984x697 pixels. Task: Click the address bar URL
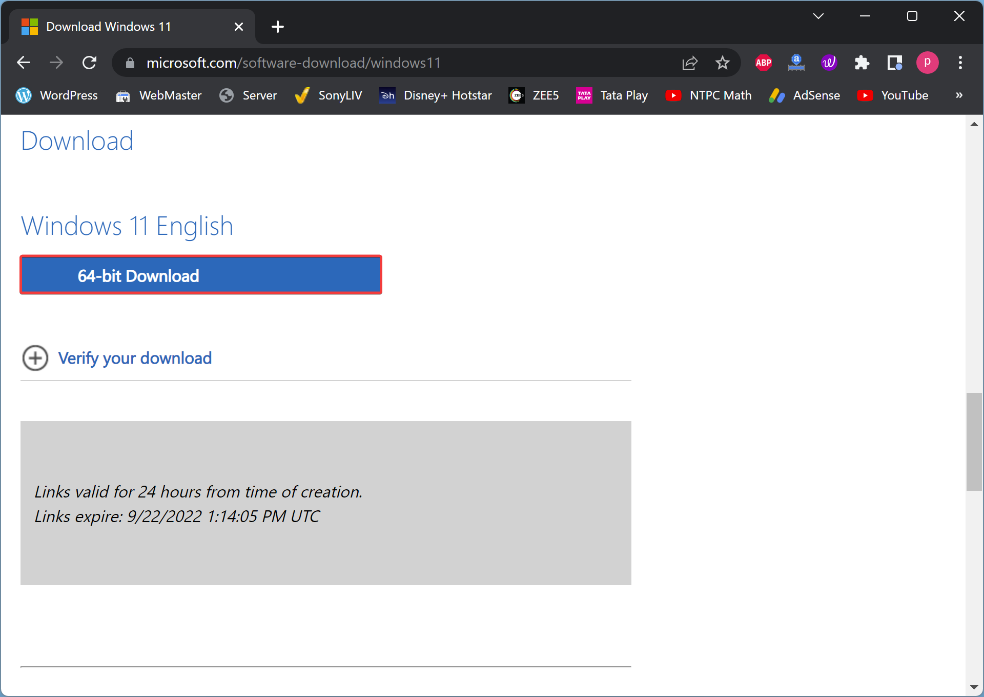tap(294, 63)
